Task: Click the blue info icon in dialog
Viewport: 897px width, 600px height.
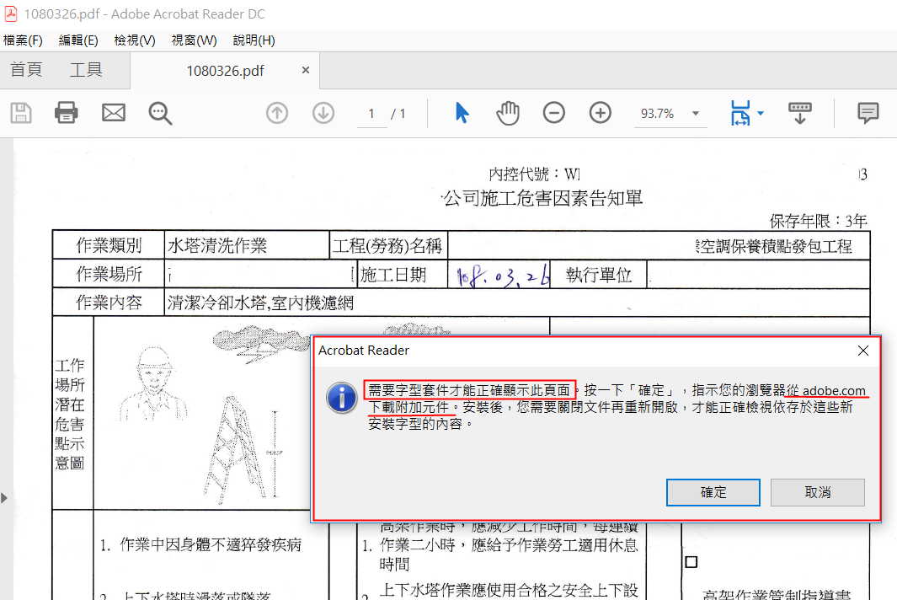Action: click(342, 397)
